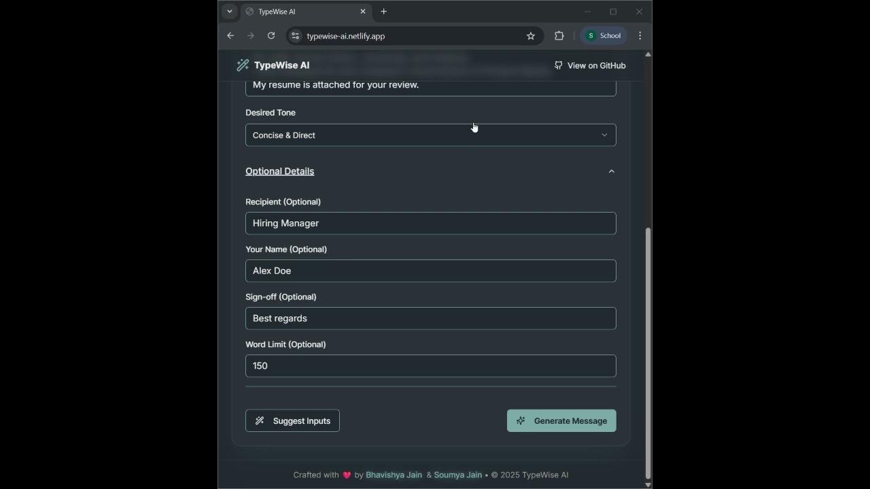The height and width of the screenshot is (489, 870).
Task: Edit the Your Name field
Action: 431,271
